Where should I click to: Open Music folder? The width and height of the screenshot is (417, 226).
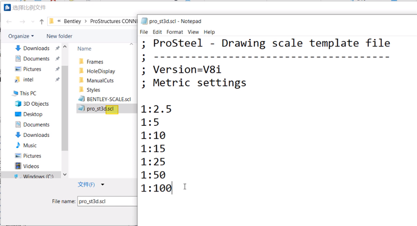(x=30, y=145)
